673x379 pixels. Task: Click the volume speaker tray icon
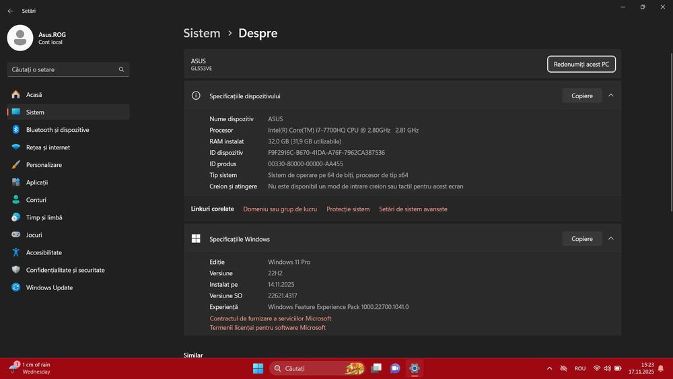click(x=607, y=368)
